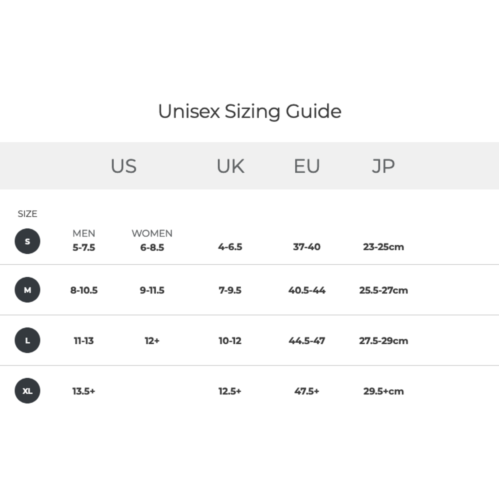Click the Unisex Sizing Guide title
This screenshot has height=499, width=499.
(250, 111)
